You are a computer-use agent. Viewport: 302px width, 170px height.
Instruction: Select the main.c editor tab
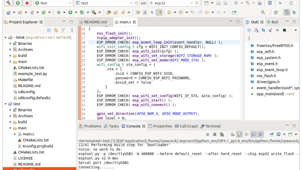coord(125,22)
